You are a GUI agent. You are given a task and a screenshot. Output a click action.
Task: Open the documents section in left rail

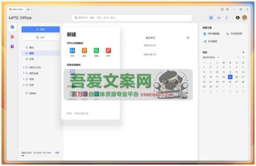click(x=13, y=27)
